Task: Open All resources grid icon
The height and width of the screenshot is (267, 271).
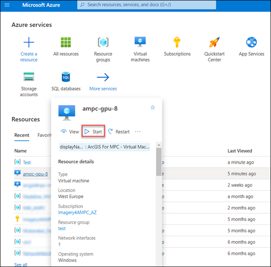Action: point(66,42)
